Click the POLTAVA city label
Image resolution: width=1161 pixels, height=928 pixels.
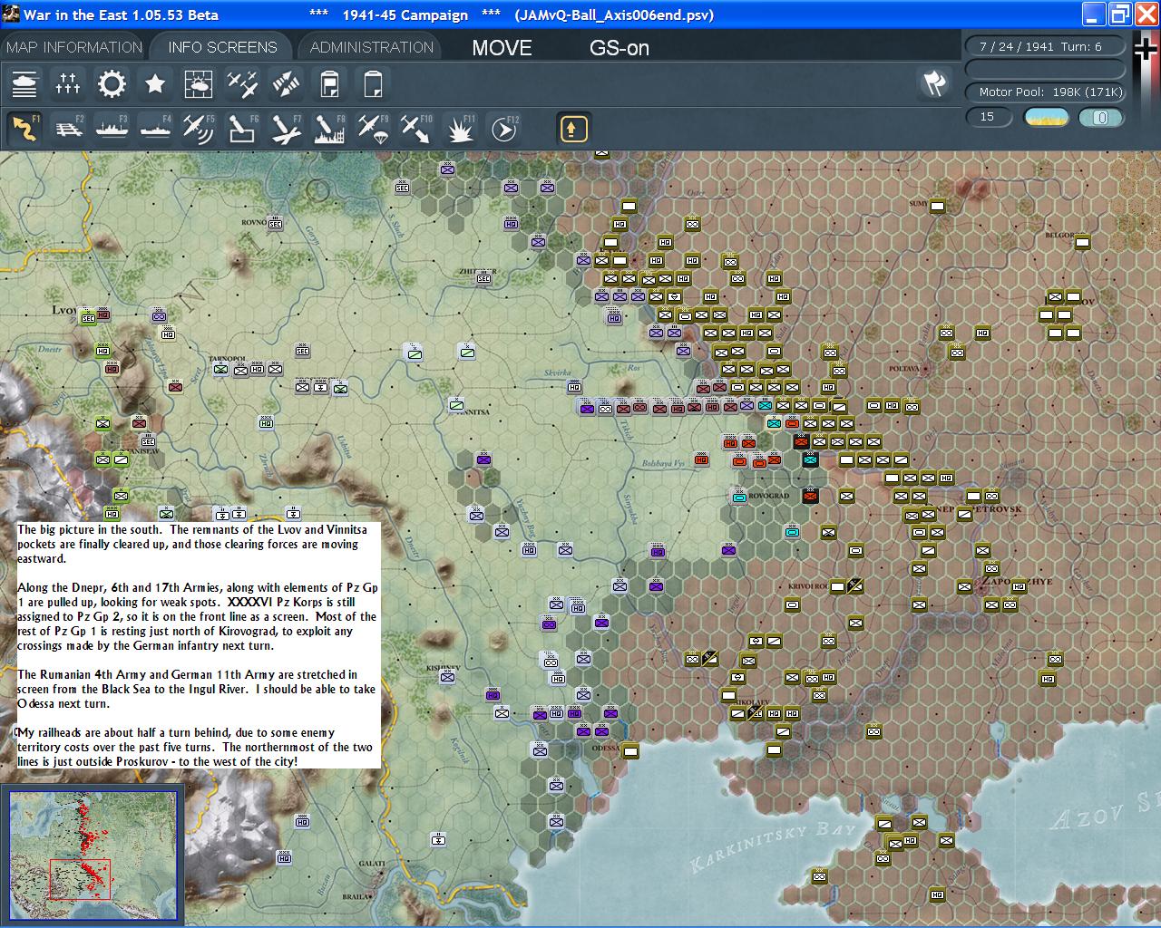904,369
